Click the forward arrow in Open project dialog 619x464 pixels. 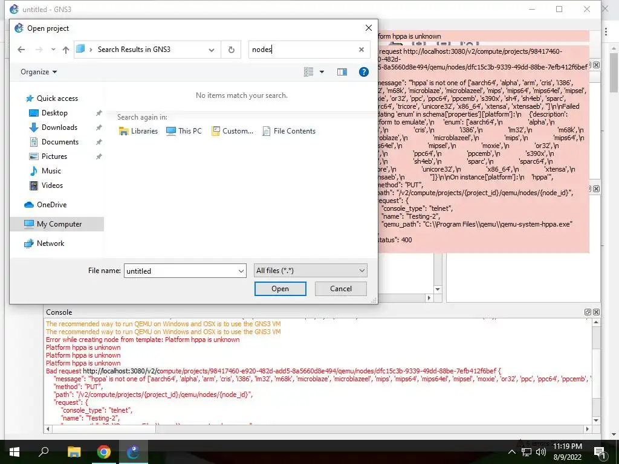(39, 50)
